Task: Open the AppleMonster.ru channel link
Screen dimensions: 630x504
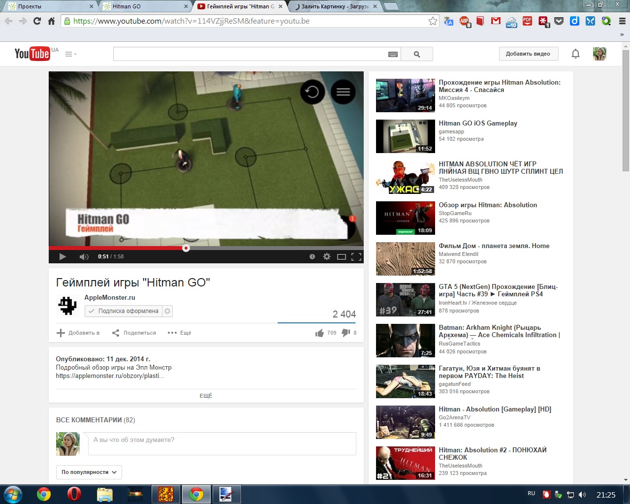Action: point(110,297)
